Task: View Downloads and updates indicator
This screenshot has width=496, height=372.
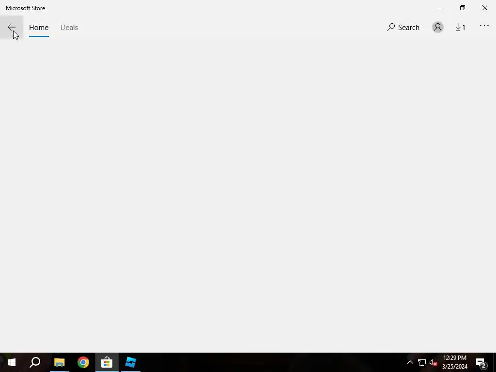Action: (460, 28)
